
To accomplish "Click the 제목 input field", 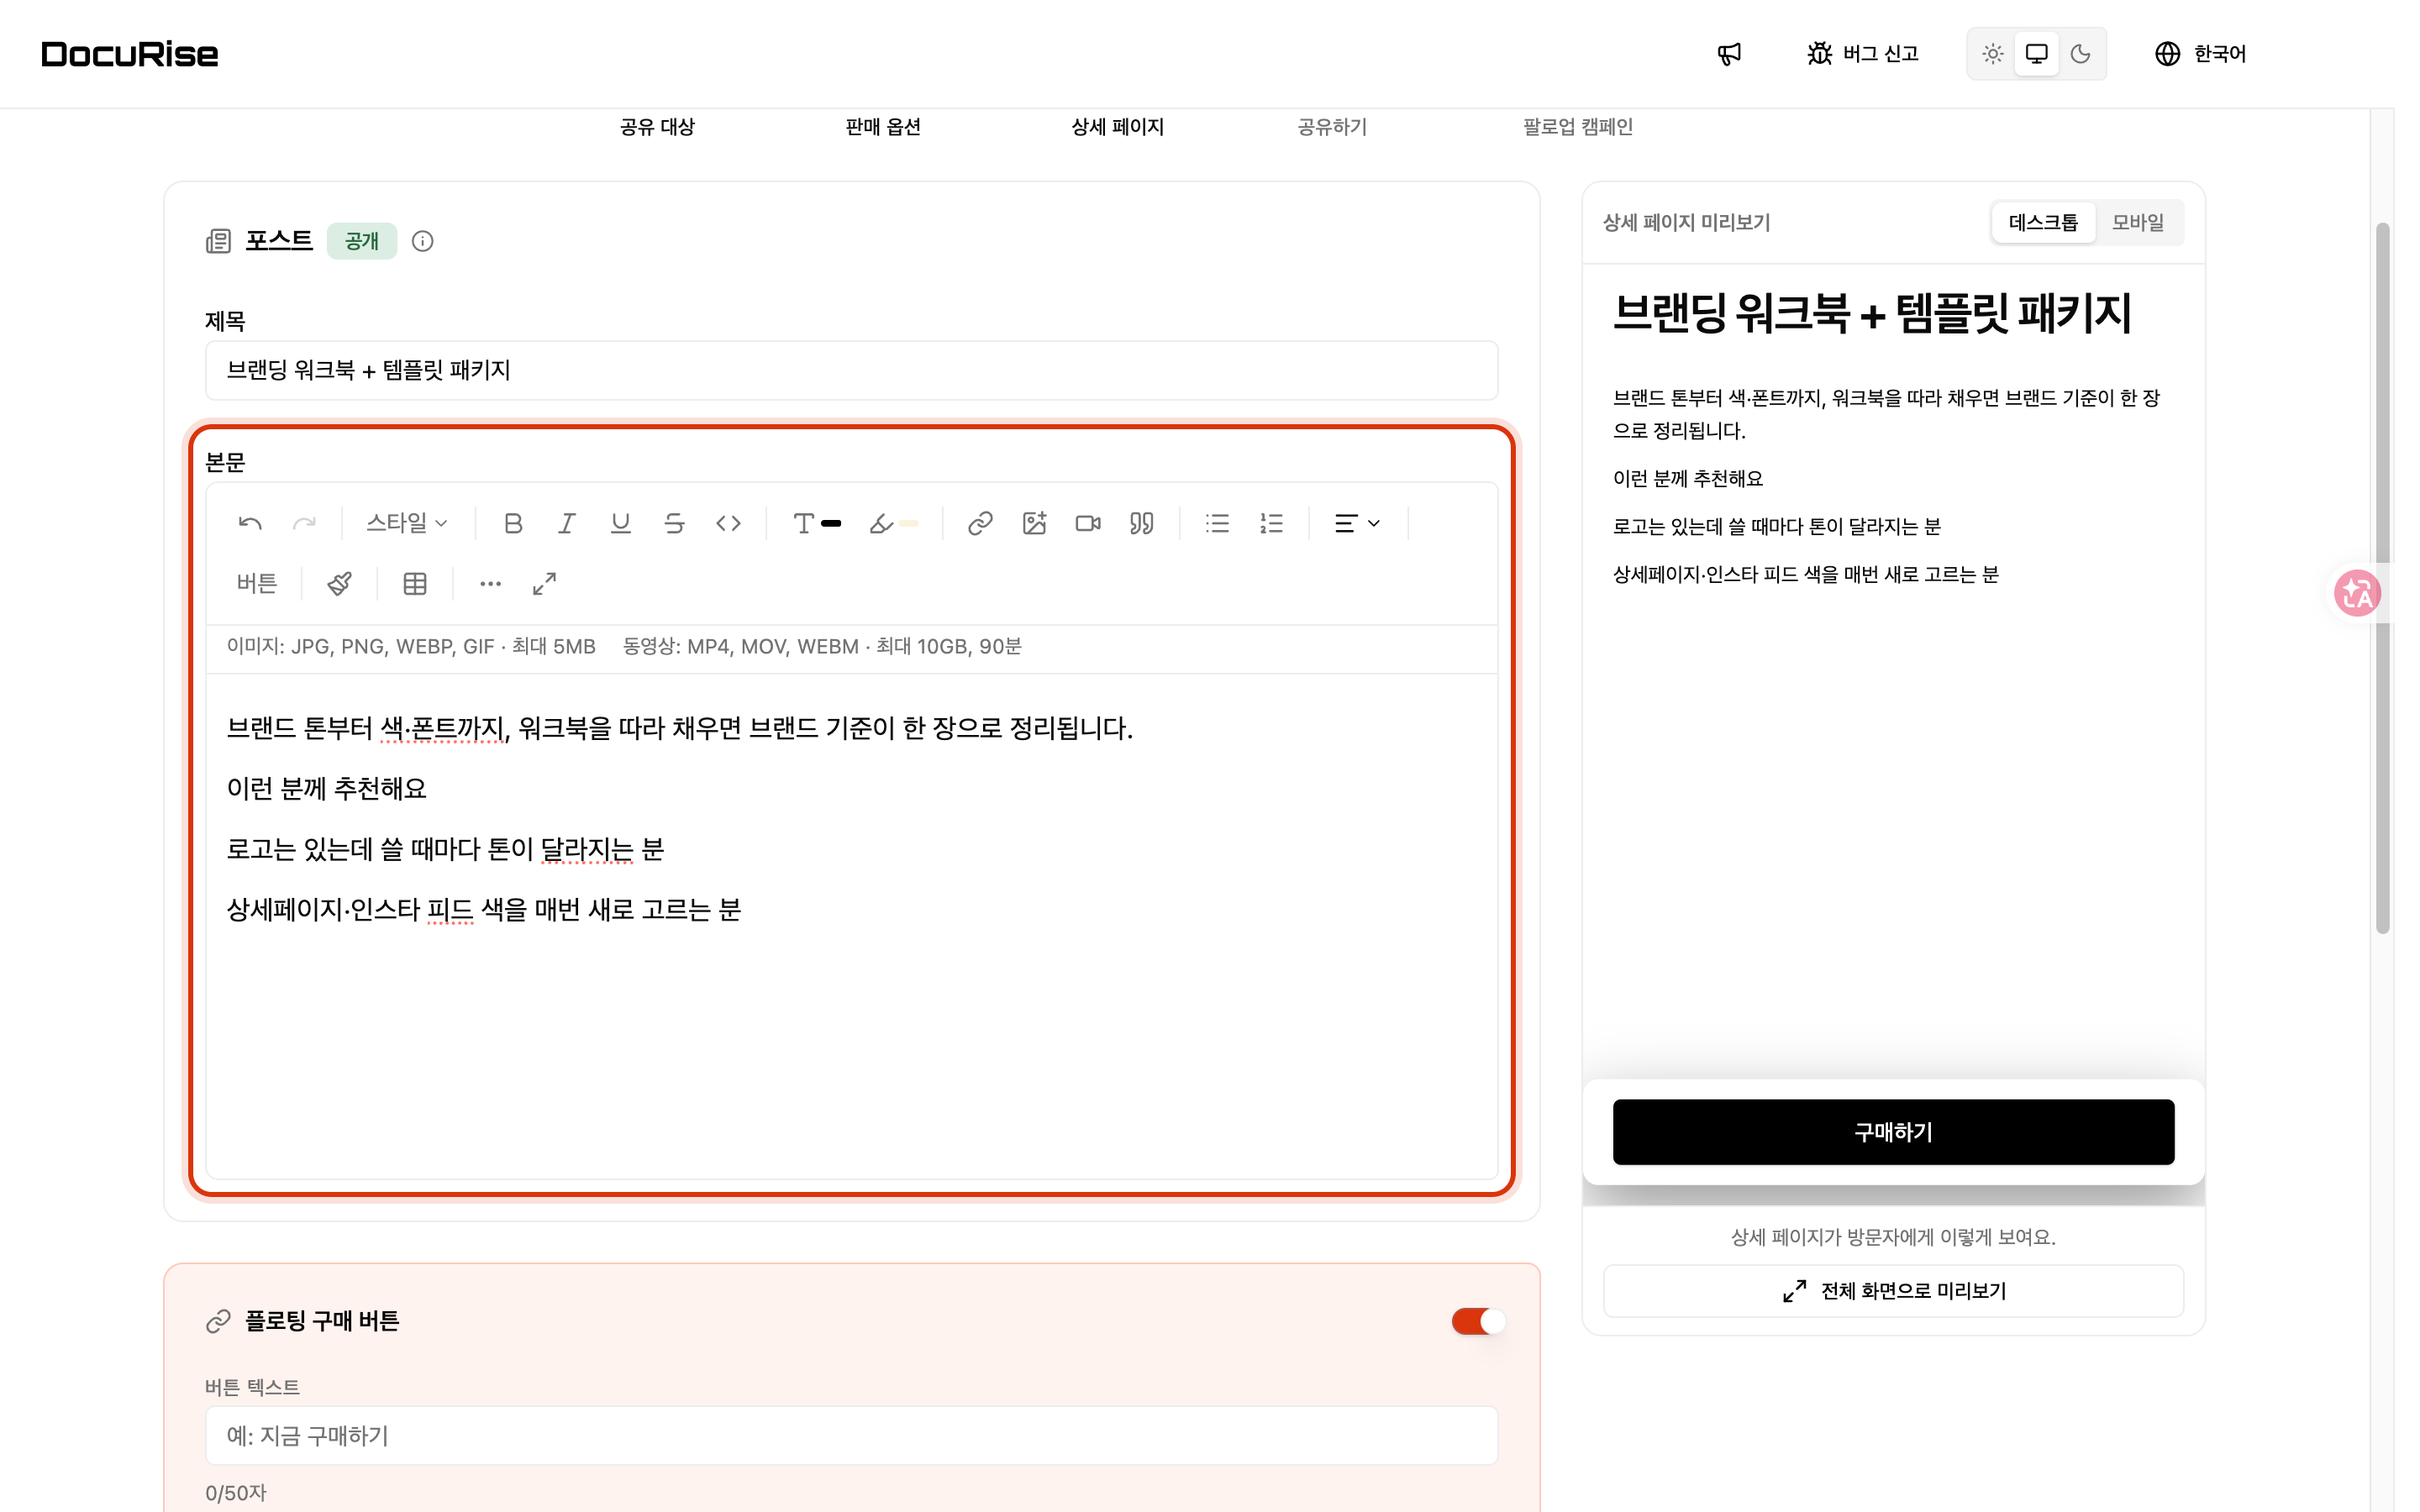I will click(851, 370).
